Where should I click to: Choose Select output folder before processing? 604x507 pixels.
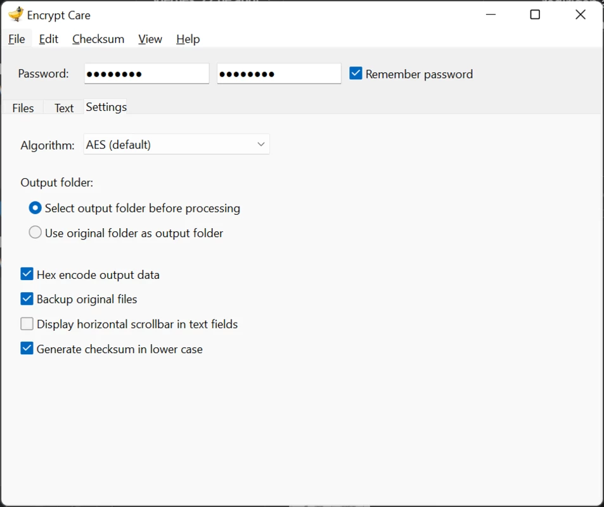pyautogui.click(x=35, y=208)
